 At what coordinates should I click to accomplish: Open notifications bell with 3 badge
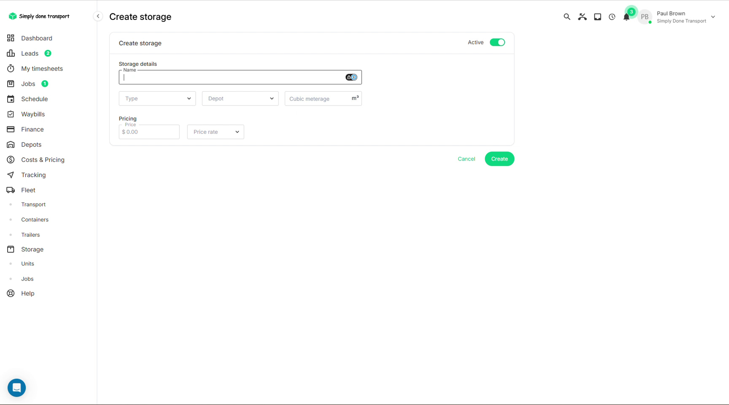coord(626,17)
